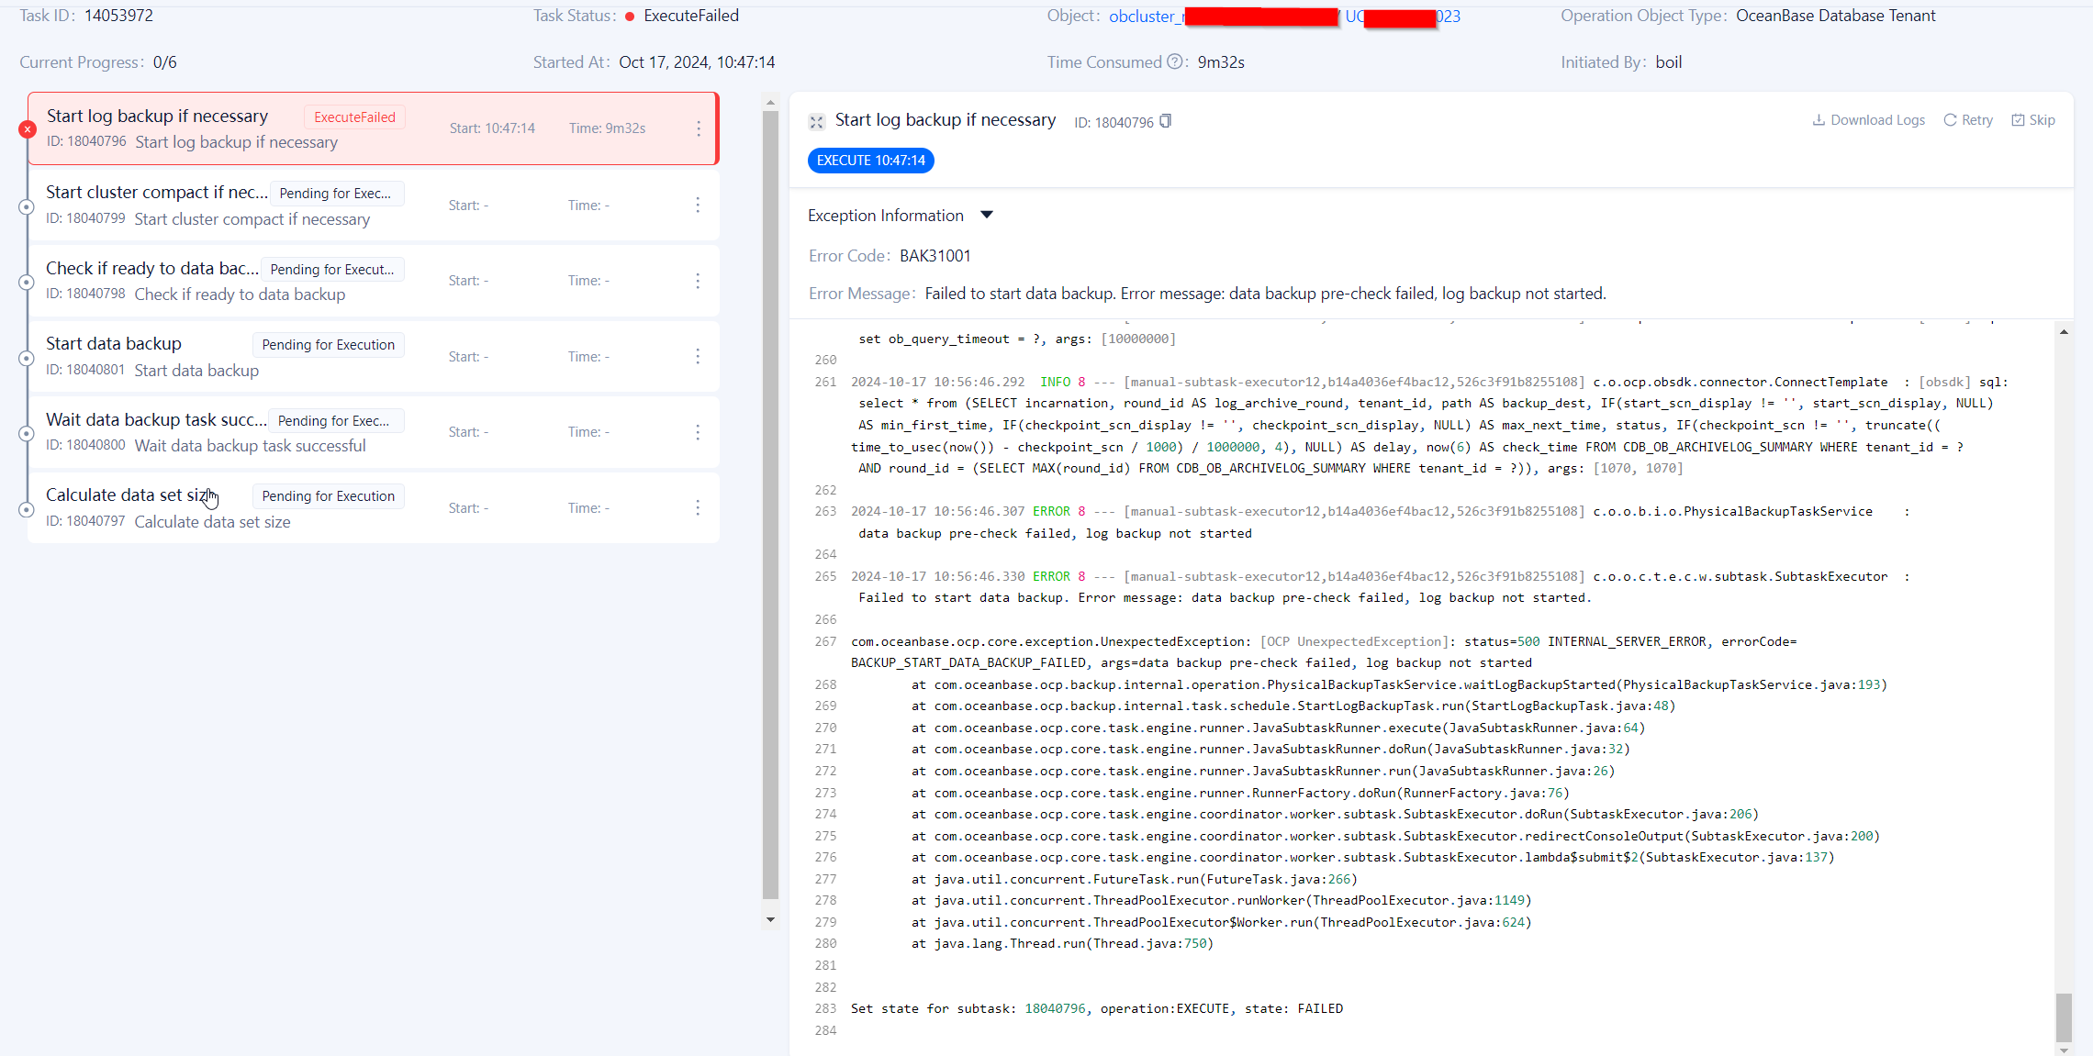Image resolution: width=2093 pixels, height=1056 pixels.
Task: Open kebab menu for Start cluster compact subtask
Action: pos(698,205)
